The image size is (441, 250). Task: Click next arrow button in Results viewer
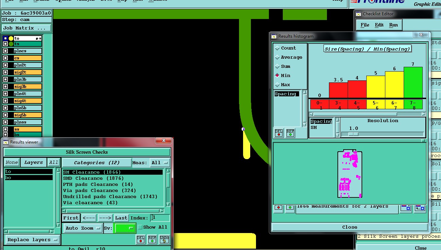click(x=105, y=218)
